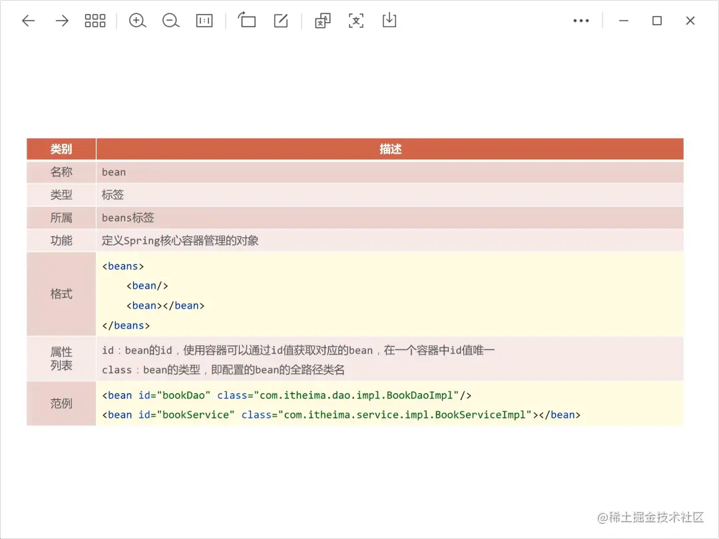Click the 描述 header cell
This screenshot has height=539, width=719.
(389, 149)
